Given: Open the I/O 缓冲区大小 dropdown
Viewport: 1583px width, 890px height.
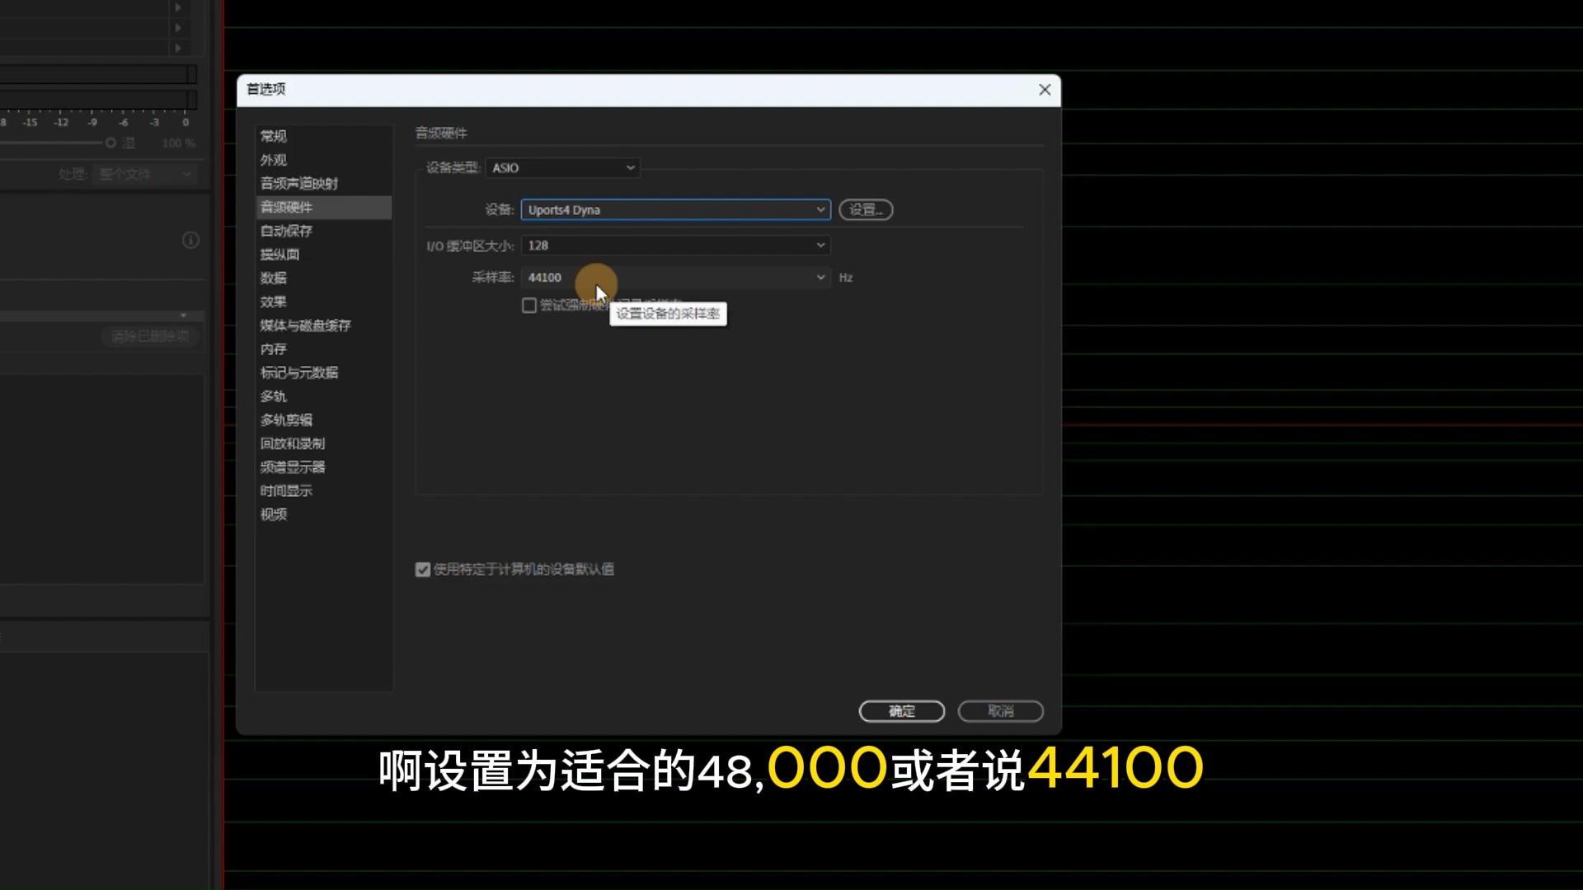Looking at the screenshot, I should tap(820, 245).
